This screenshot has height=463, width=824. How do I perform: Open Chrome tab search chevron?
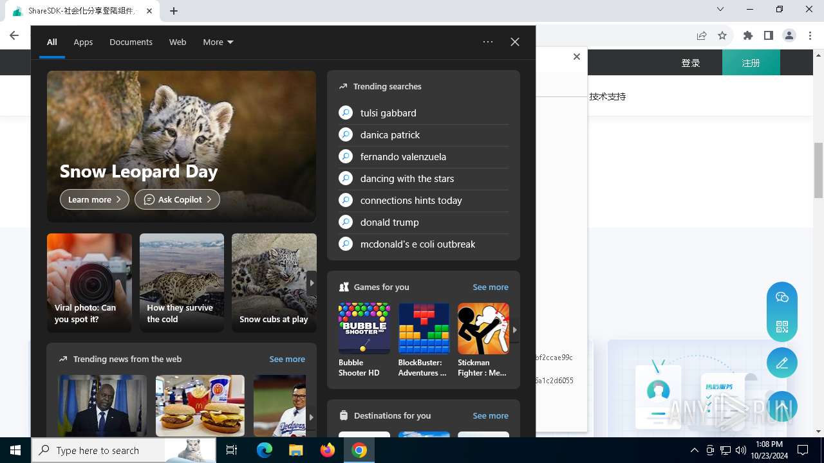click(x=720, y=9)
